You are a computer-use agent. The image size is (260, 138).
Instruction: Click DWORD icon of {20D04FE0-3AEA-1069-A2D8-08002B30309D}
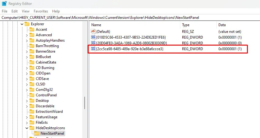[x=93, y=43]
